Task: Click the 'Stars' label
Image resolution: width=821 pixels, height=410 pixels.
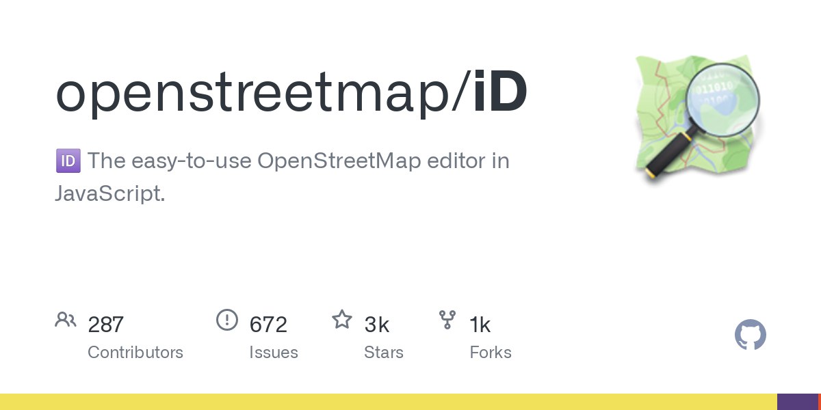Action: 384,353
